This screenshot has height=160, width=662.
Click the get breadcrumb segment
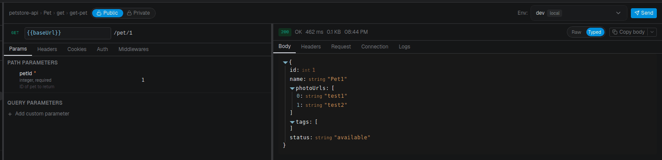(x=61, y=13)
